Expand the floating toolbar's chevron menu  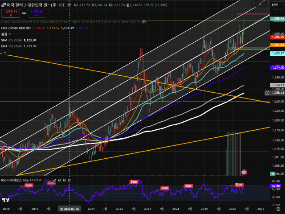[267, 4]
